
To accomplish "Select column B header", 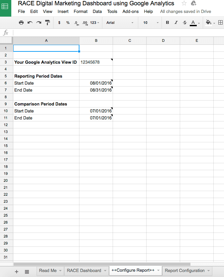I will (x=96, y=40).
